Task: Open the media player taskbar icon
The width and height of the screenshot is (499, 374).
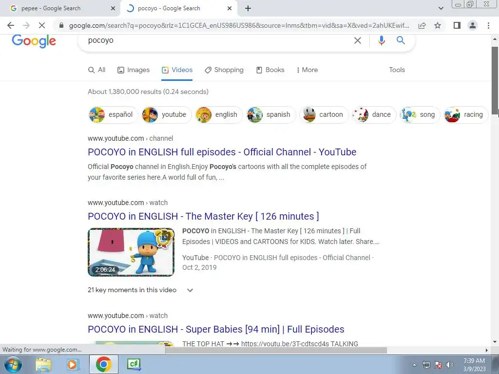Action: click(x=72, y=364)
